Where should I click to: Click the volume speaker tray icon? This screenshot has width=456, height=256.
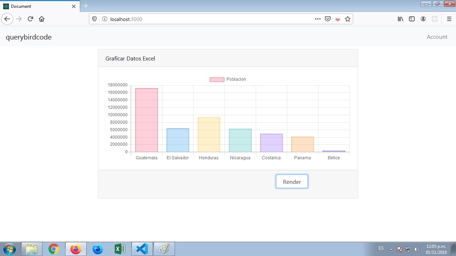coord(417,249)
